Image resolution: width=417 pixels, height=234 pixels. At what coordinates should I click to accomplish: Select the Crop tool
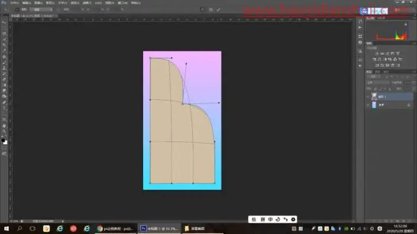4,45
